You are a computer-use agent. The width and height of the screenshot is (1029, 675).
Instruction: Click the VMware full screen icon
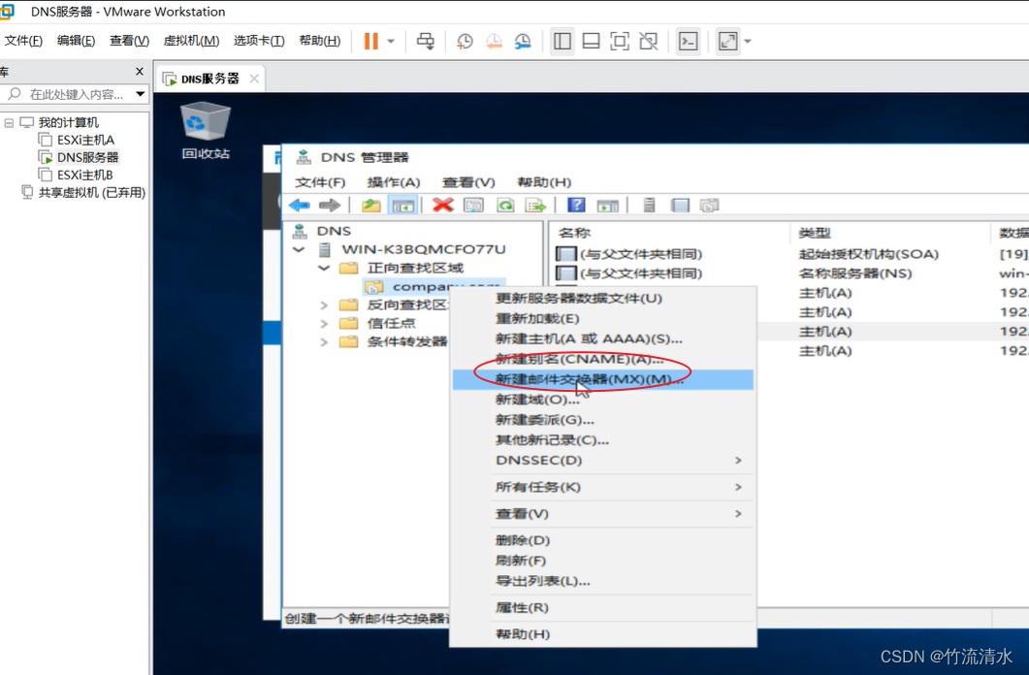[620, 42]
